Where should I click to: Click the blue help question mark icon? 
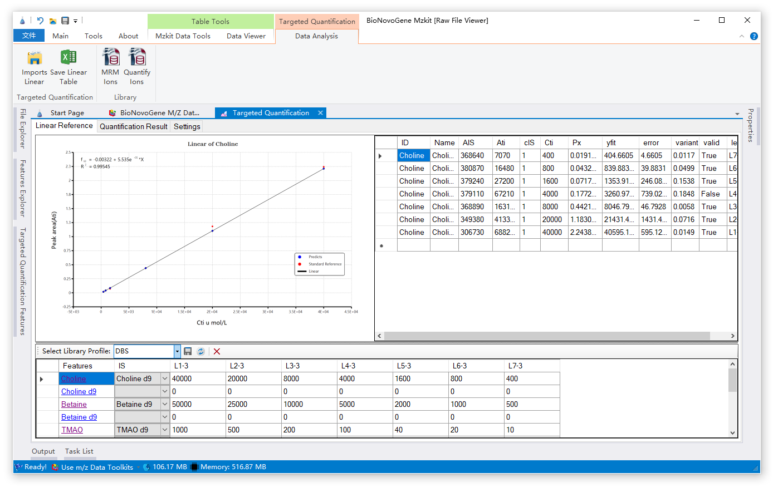pyautogui.click(x=754, y=36)
